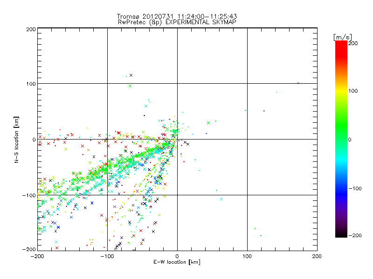Click the '[m/s]' colorbar unit label
373x279 pixels.
343,37
